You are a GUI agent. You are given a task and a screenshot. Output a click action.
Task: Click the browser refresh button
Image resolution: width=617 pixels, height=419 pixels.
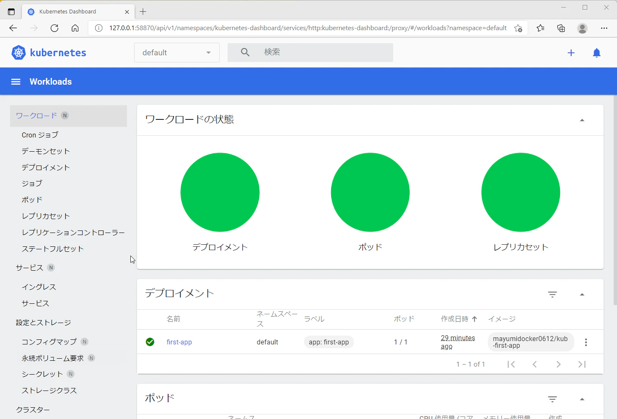(x=54, y=28)
